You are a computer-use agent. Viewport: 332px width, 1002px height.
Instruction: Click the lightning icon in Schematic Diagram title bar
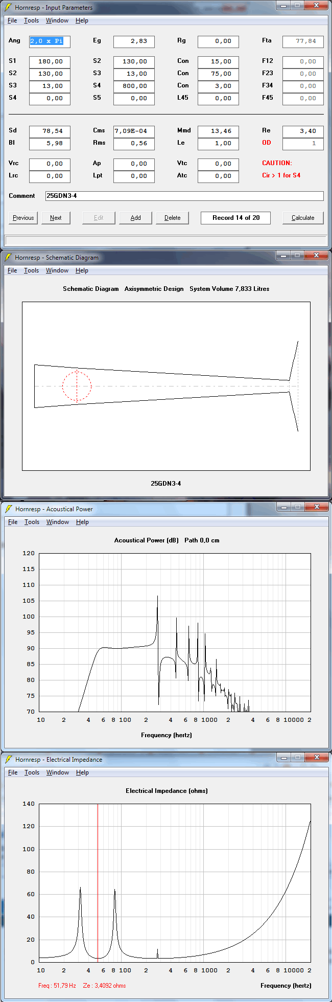[8, 257]
